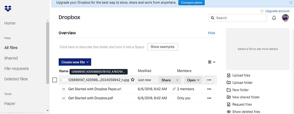294x114 pixels.
Task: Select the 126899187 jpg file checkbox
Action: 55,80
